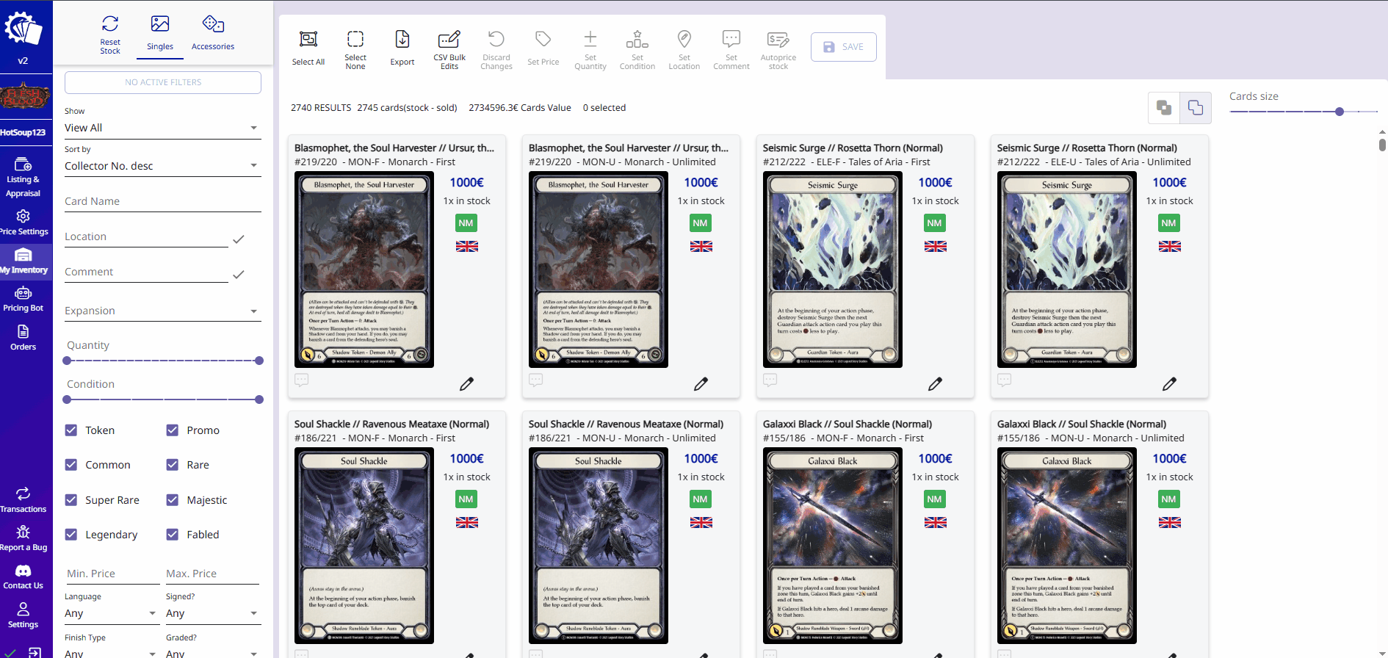The image size is (1388, 658).
Task: Expand the Finish Type dropdown
Action: (112, 653)
